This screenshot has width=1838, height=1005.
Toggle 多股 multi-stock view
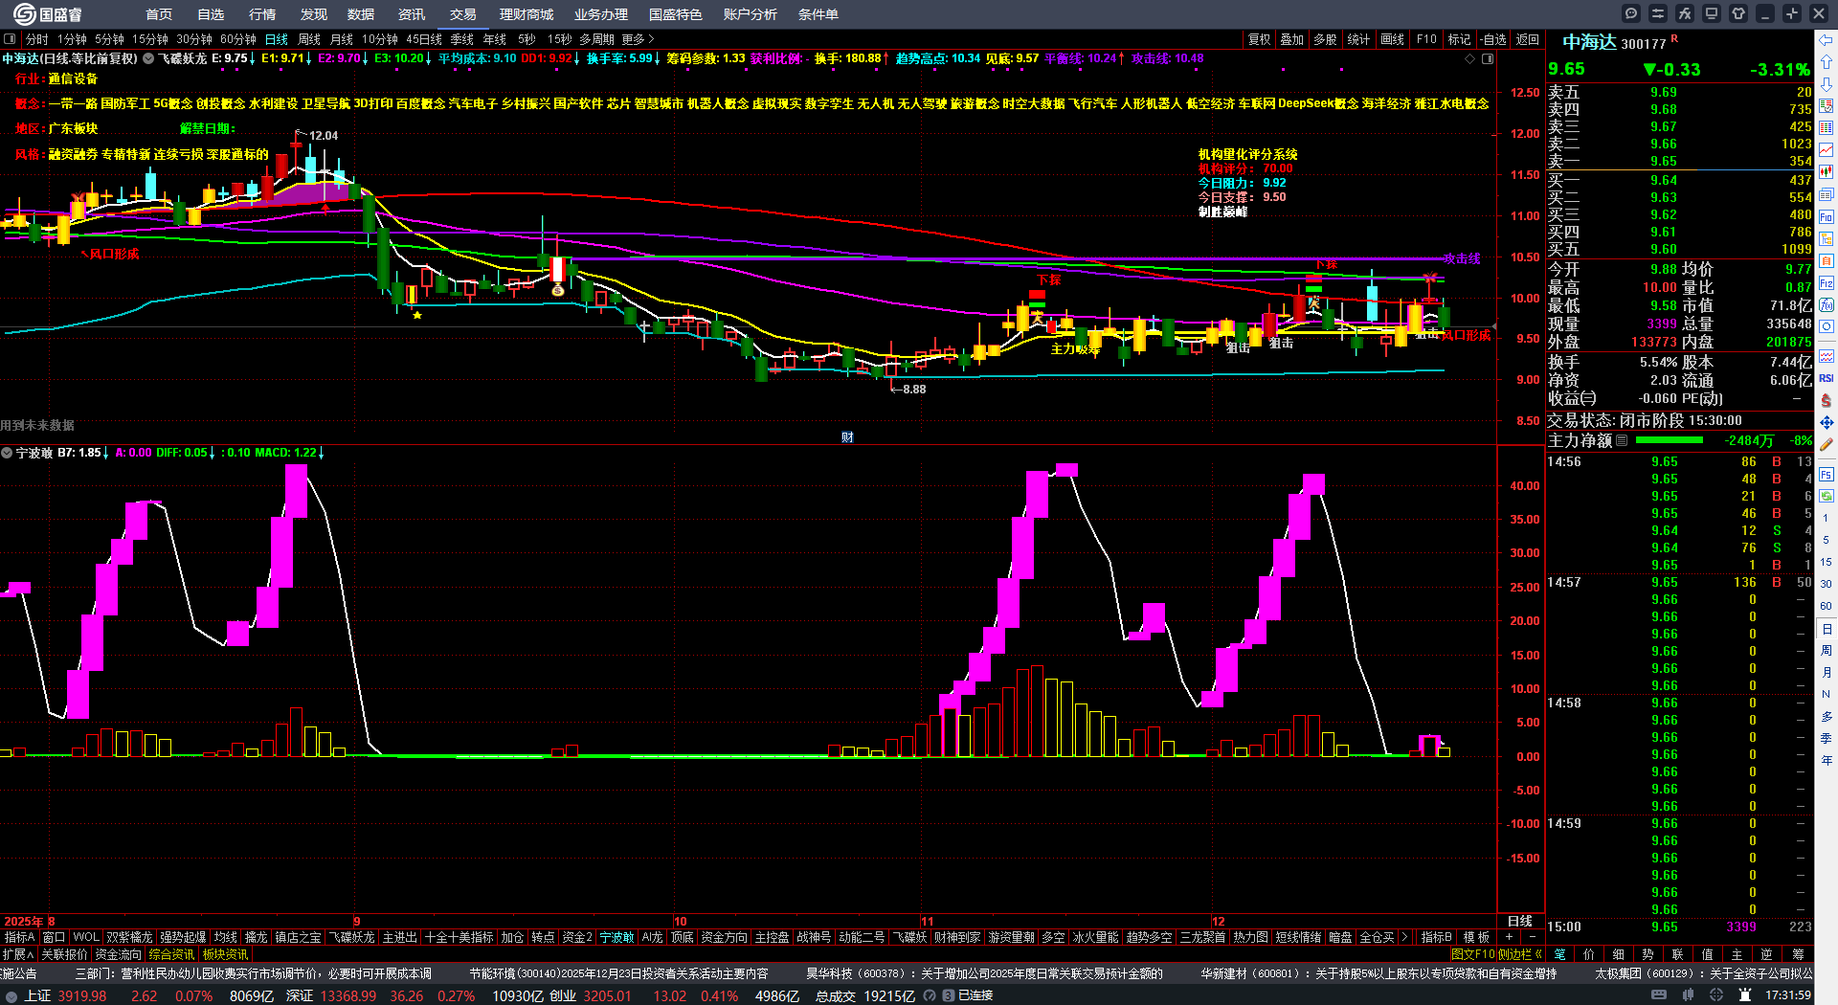(1325, 39)
